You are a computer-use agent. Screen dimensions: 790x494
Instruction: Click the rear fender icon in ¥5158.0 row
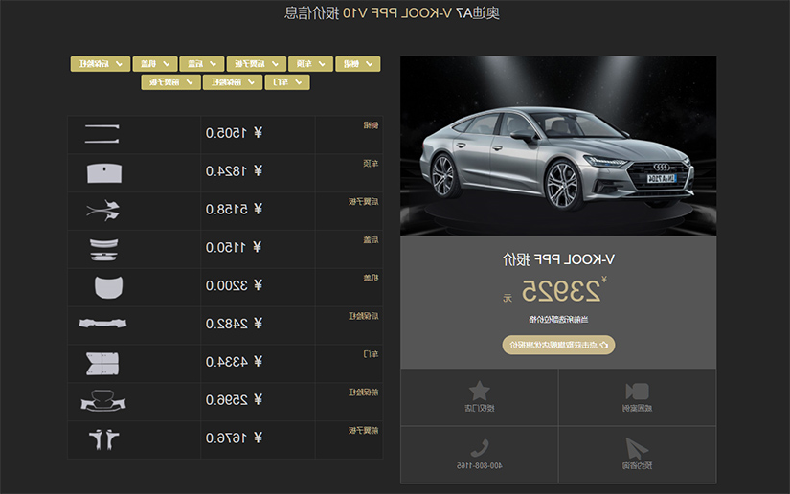point(103,211)
